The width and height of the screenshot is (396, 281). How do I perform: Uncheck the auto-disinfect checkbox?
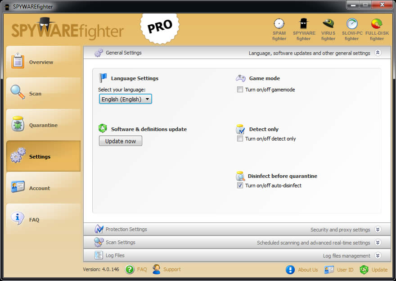240,185
